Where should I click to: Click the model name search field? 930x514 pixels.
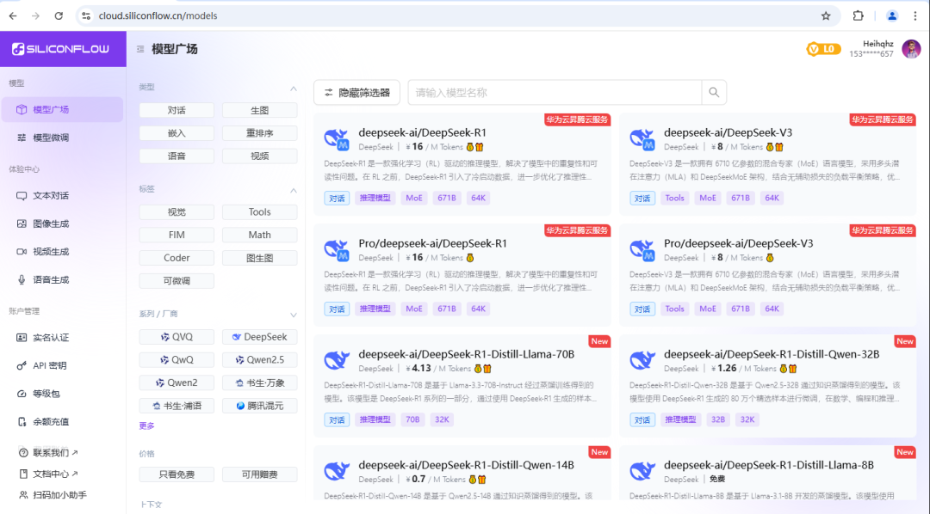[555, 92]
